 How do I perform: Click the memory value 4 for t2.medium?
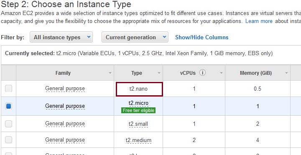pos(258,140)
